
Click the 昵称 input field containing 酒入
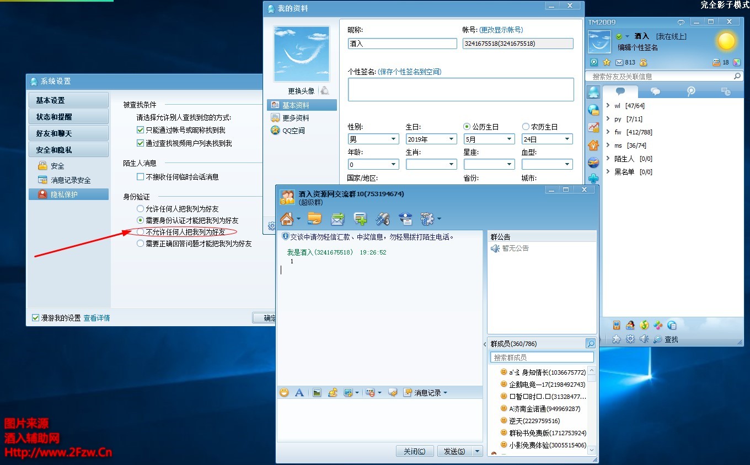pyautogui.click(x=403, y=44)
